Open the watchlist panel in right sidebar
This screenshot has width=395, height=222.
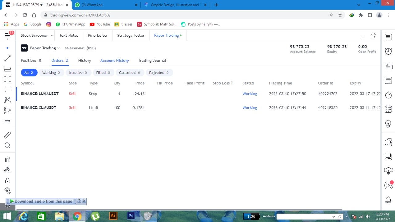point(388,37)
